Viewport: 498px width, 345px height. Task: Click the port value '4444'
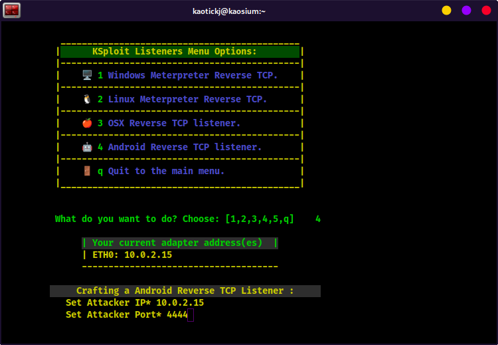pyautogui.click(x=177, y=314)
